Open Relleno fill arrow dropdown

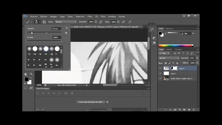point(197,63)
